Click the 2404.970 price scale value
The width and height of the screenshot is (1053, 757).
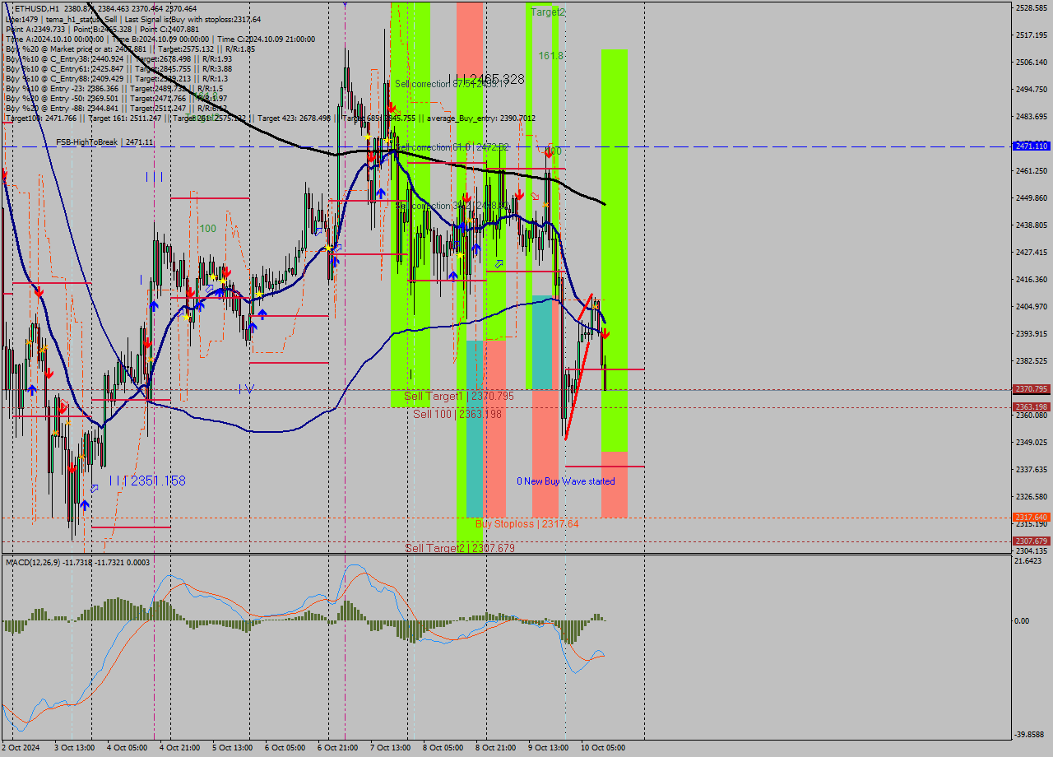[x=1032, y=306]
